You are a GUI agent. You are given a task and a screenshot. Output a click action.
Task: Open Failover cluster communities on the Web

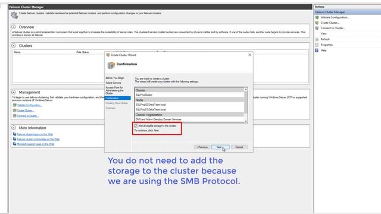[38, 139]
